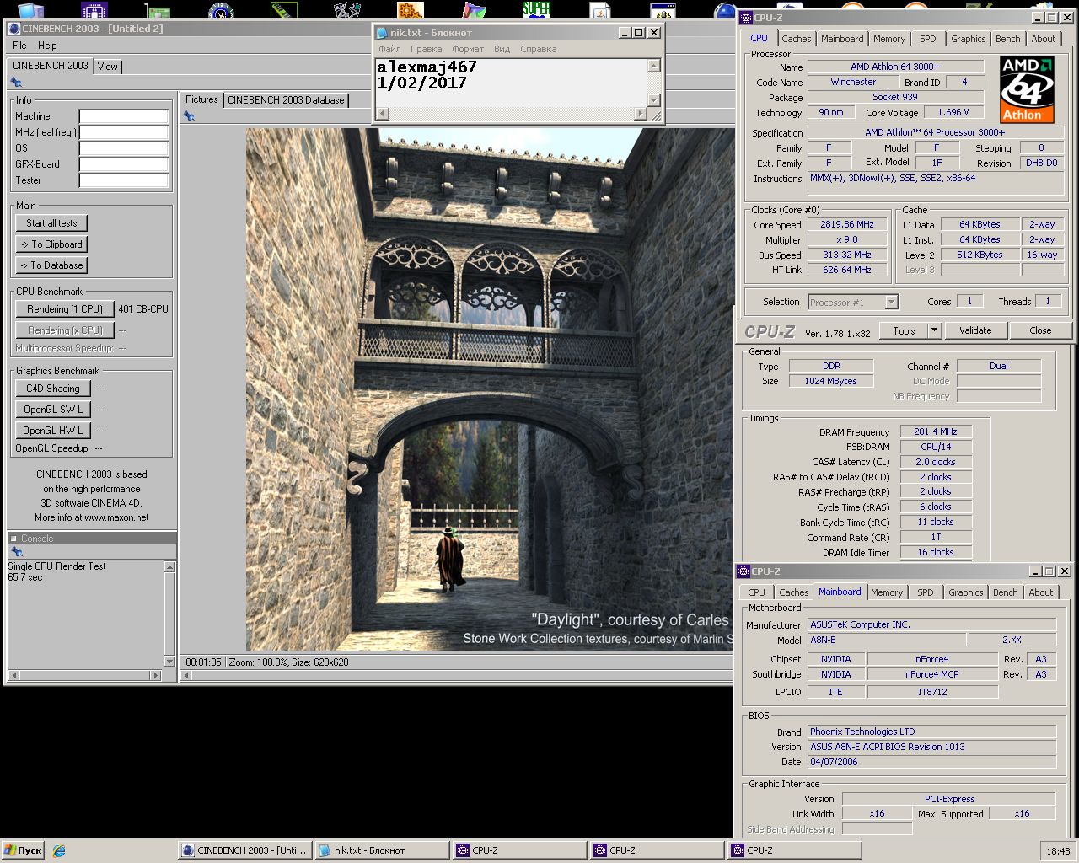Expand the Tools dropdown arrow in CPU-Z
1079x863 pixels.
934,331
